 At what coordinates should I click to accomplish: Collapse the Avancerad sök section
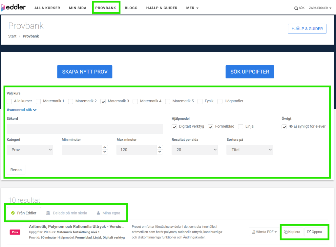[22, 110]
